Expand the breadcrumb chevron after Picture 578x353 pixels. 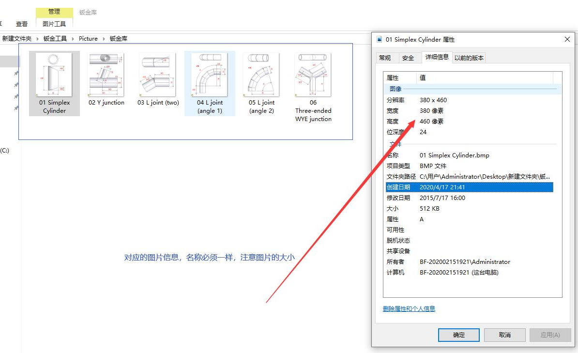(x=104, y=39)
